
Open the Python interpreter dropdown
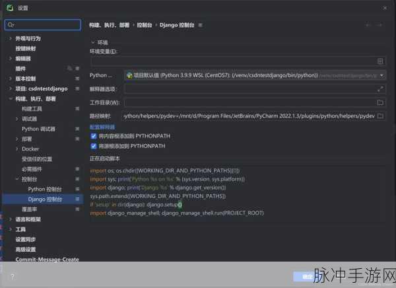(381, 75)
